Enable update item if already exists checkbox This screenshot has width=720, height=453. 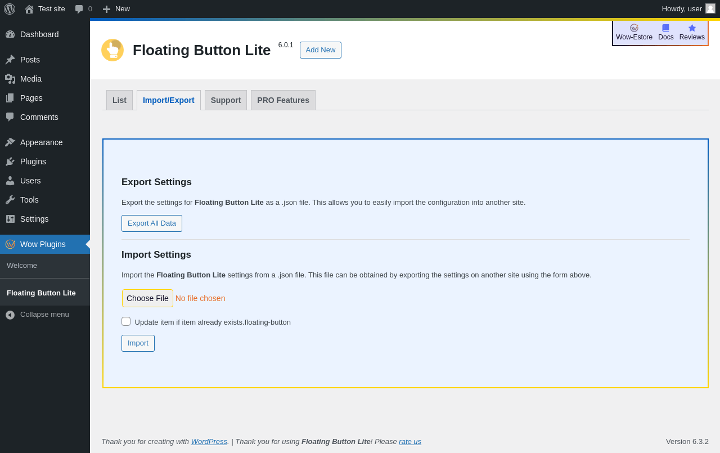point(126,321)
